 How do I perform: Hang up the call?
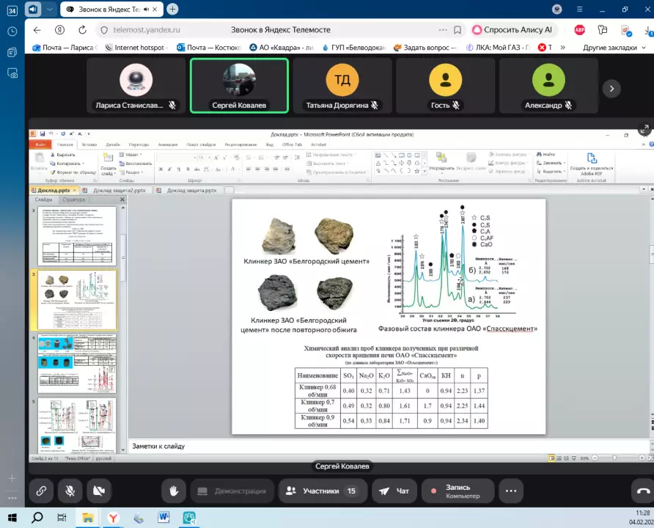(643, 491)
